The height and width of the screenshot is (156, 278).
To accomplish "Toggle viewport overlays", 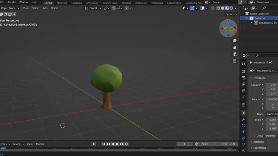I will tap(202, 8).
